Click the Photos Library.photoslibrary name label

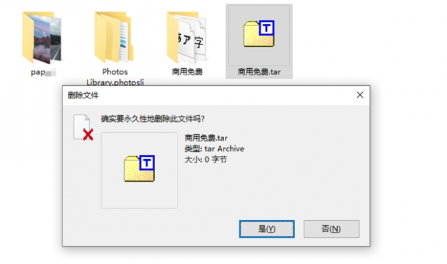tap(115, 77)
